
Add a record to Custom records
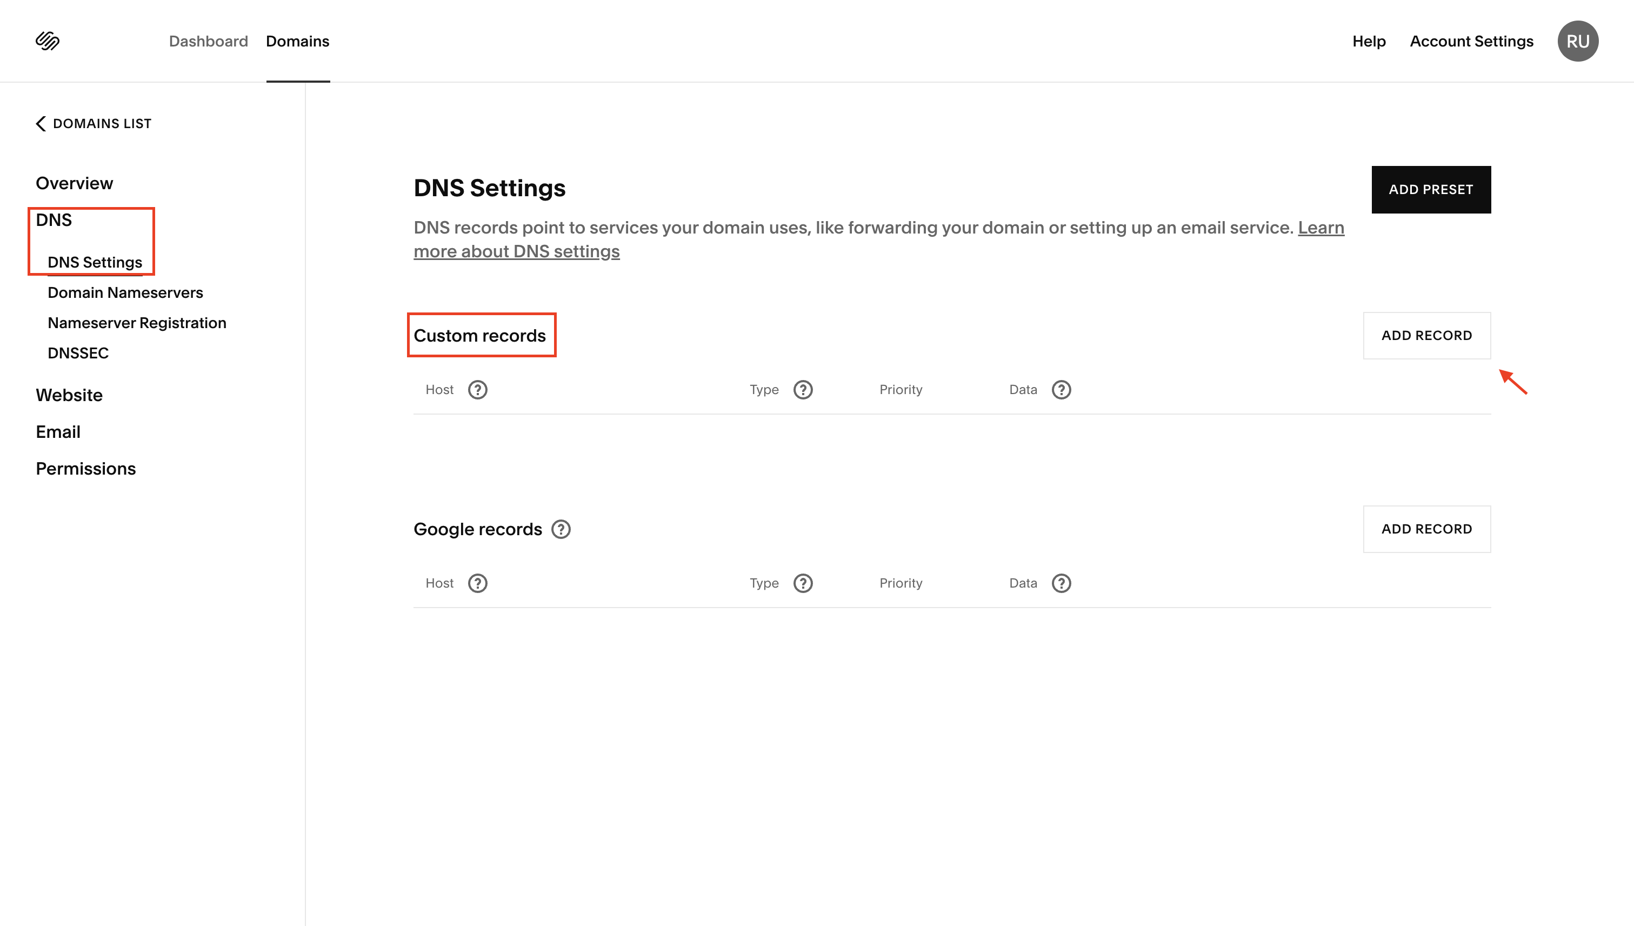click(x=1426, y=336)
